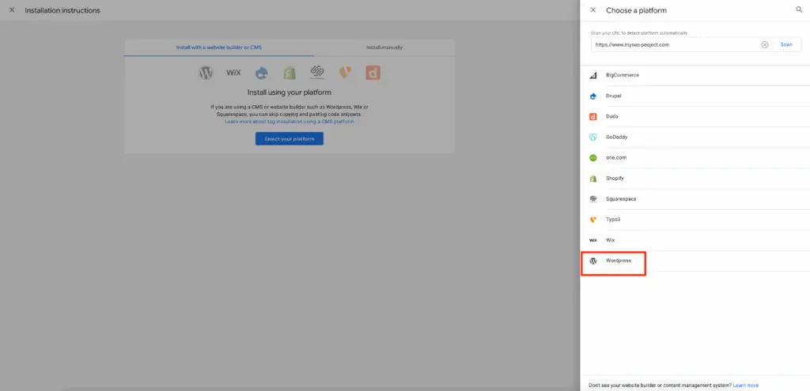Click WordPress logo in Installation instructions card
The image size is (810, 391).
pyautogui.click(x=206, y=73)
